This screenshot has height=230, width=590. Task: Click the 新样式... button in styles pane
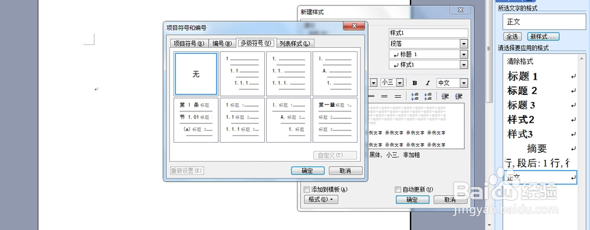click(543, 37)
